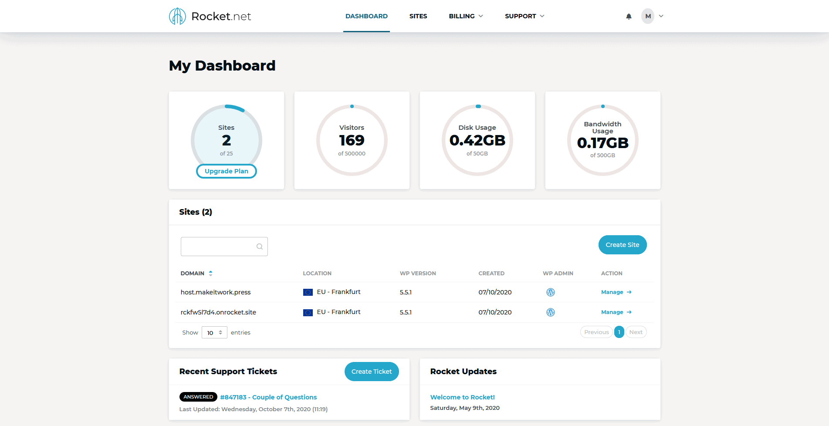Viewport: 829px width, 426px height.
Task: Click inside the site search field
Action: pos(218,247)
